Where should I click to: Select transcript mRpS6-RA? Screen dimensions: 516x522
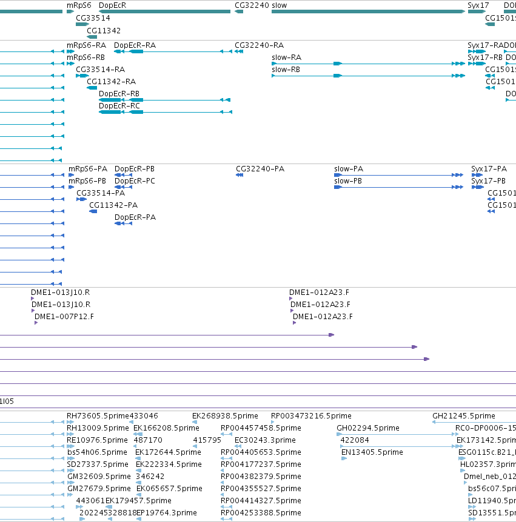click(x=86, y=45)
